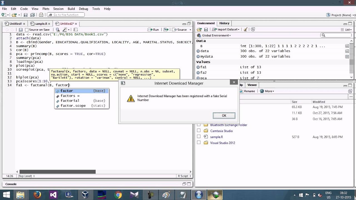Re-run previous code region icon
Screen dimensions: 356x200
click(166, 30)
